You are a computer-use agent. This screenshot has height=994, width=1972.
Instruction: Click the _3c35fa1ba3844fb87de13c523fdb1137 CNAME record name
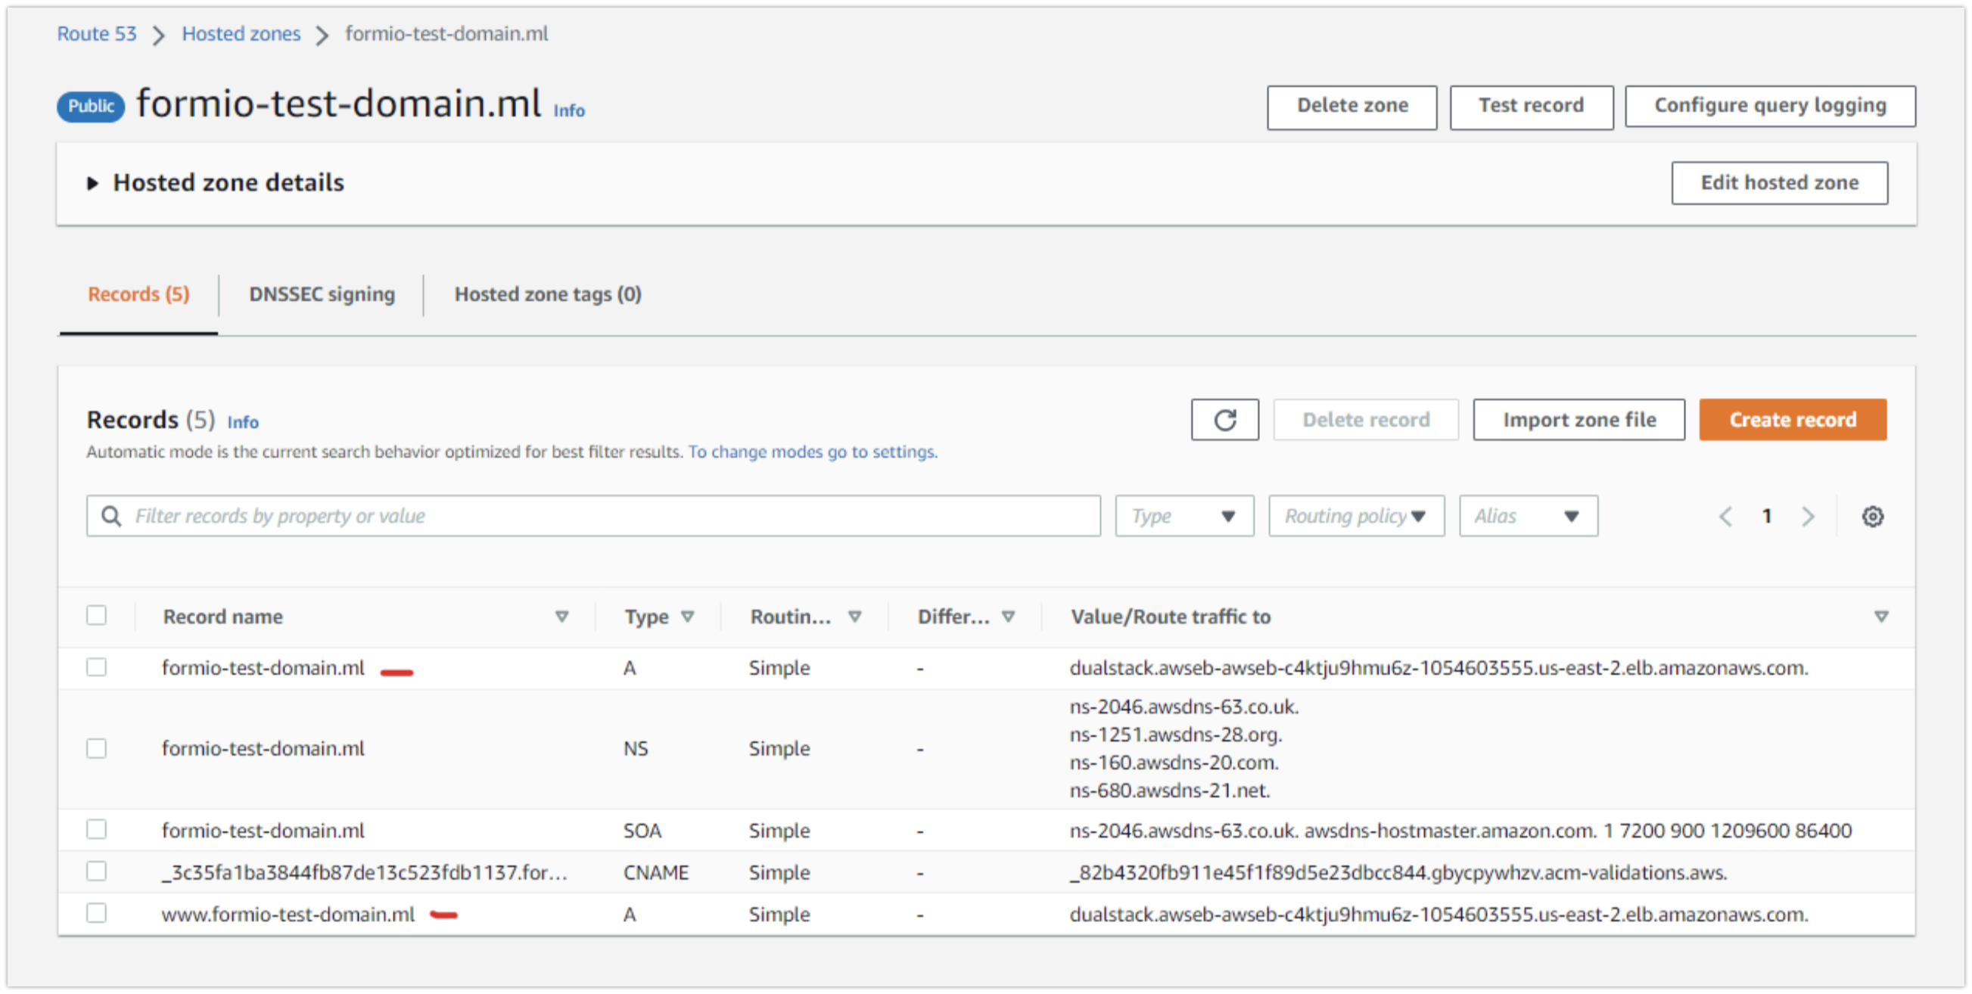(365, 872)
